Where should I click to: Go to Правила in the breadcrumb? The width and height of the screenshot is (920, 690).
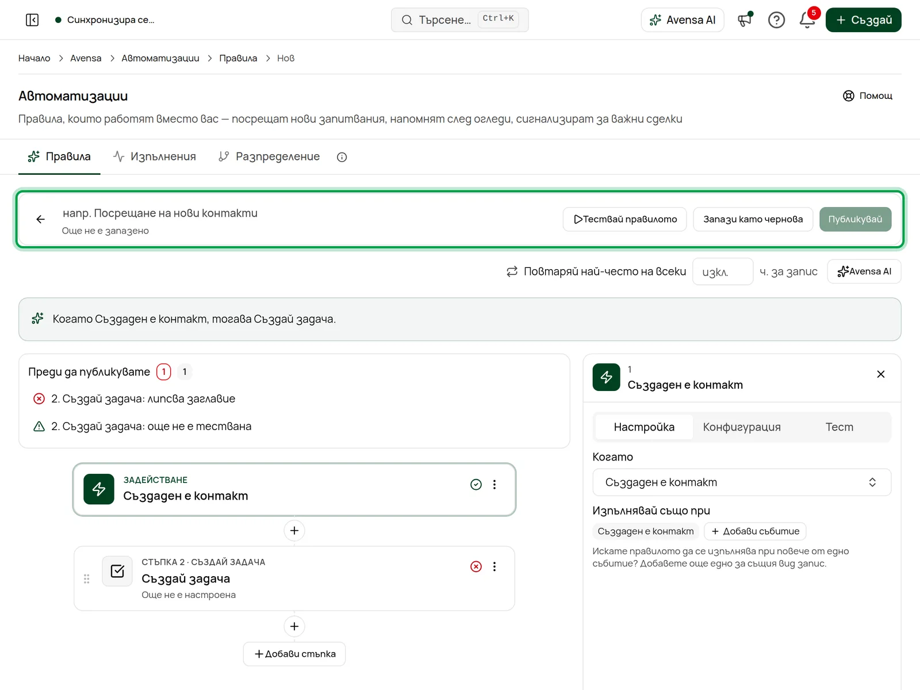pos(238,58)
